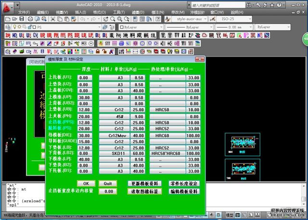
Task: Click the 組 assembly toolbar icon
Action: click(x=153, y=35)
